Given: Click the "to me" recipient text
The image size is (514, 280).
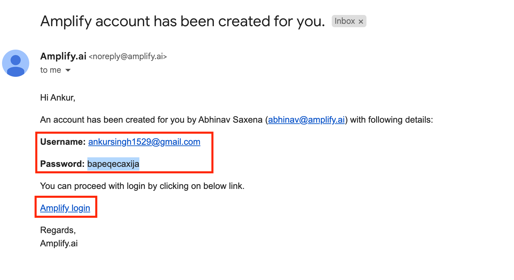Looking at the screenshot, I should (51, 70).
